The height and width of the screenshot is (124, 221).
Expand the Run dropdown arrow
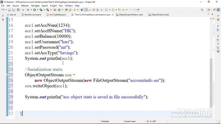pos(38,10)
